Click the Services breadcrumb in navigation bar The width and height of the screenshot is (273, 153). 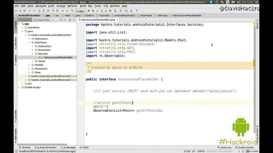click(x=161, y=15)
